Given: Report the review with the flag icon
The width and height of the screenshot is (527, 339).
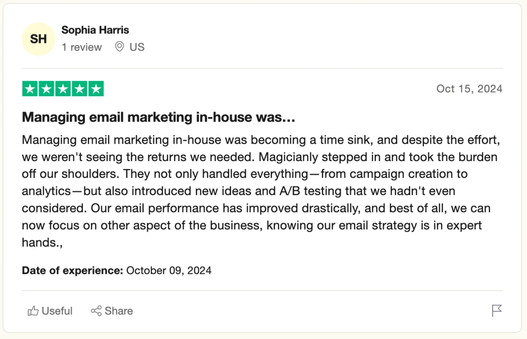Looking at the screenshot, I should [497, 310].
